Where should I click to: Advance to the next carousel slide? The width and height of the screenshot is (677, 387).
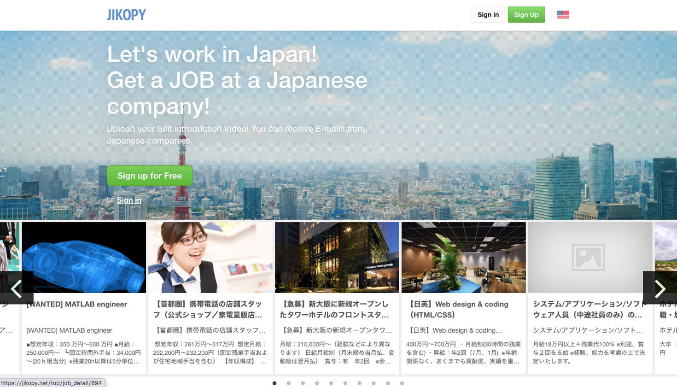click(660, 288)
